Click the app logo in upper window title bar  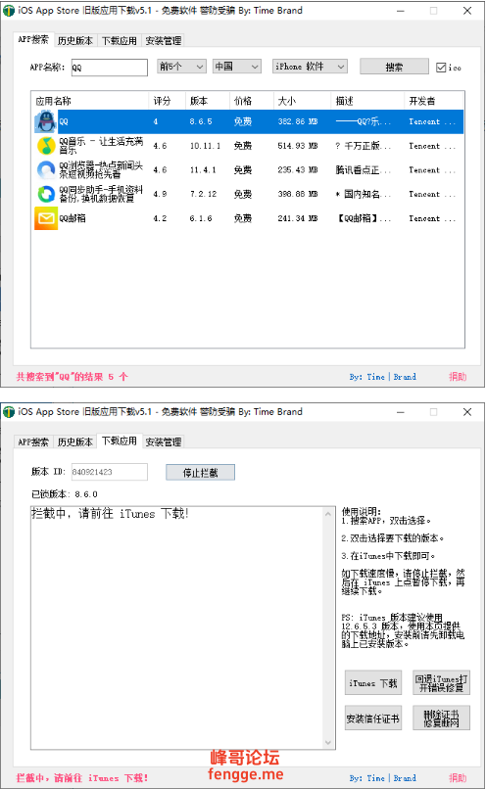[x=9, y=11]
